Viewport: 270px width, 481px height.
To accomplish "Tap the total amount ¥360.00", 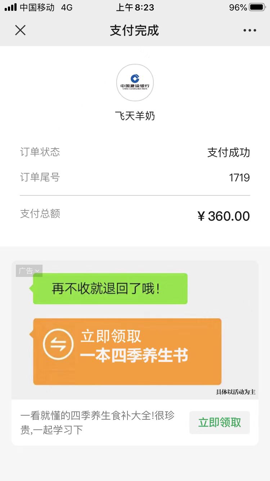I will pos(224,216).
